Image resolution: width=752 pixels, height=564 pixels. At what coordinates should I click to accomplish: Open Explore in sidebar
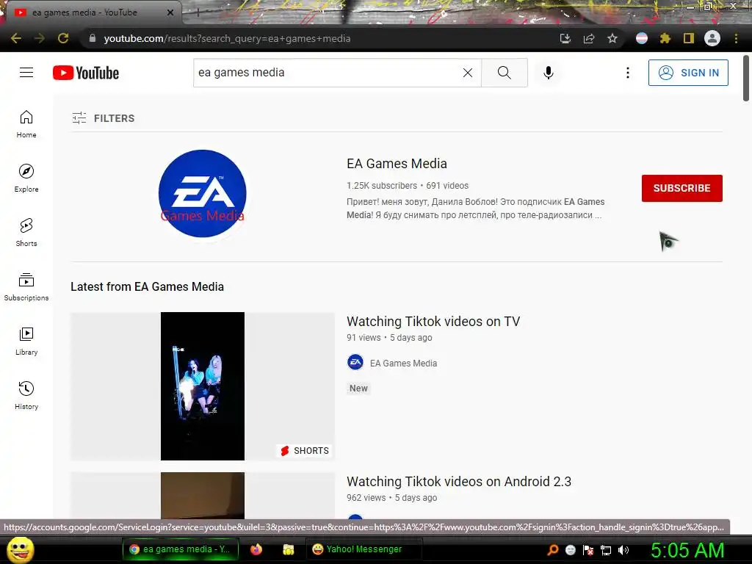[x=26, y=178]
